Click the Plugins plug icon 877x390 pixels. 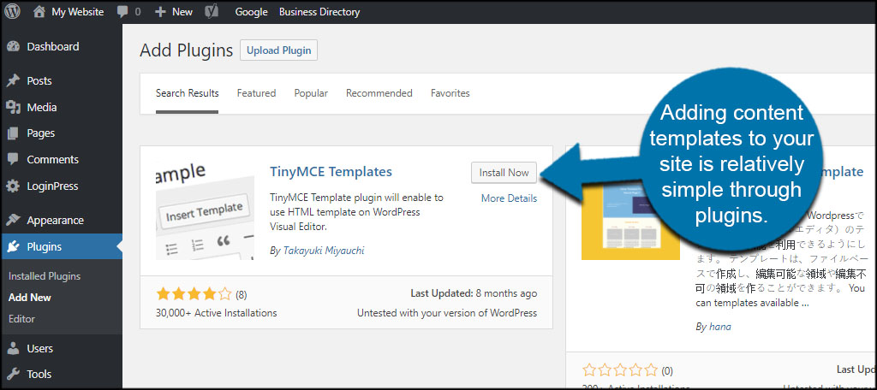14,246
